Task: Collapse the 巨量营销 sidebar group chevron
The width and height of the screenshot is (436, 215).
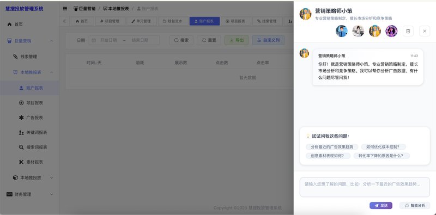Action: [x=52, y=41]
